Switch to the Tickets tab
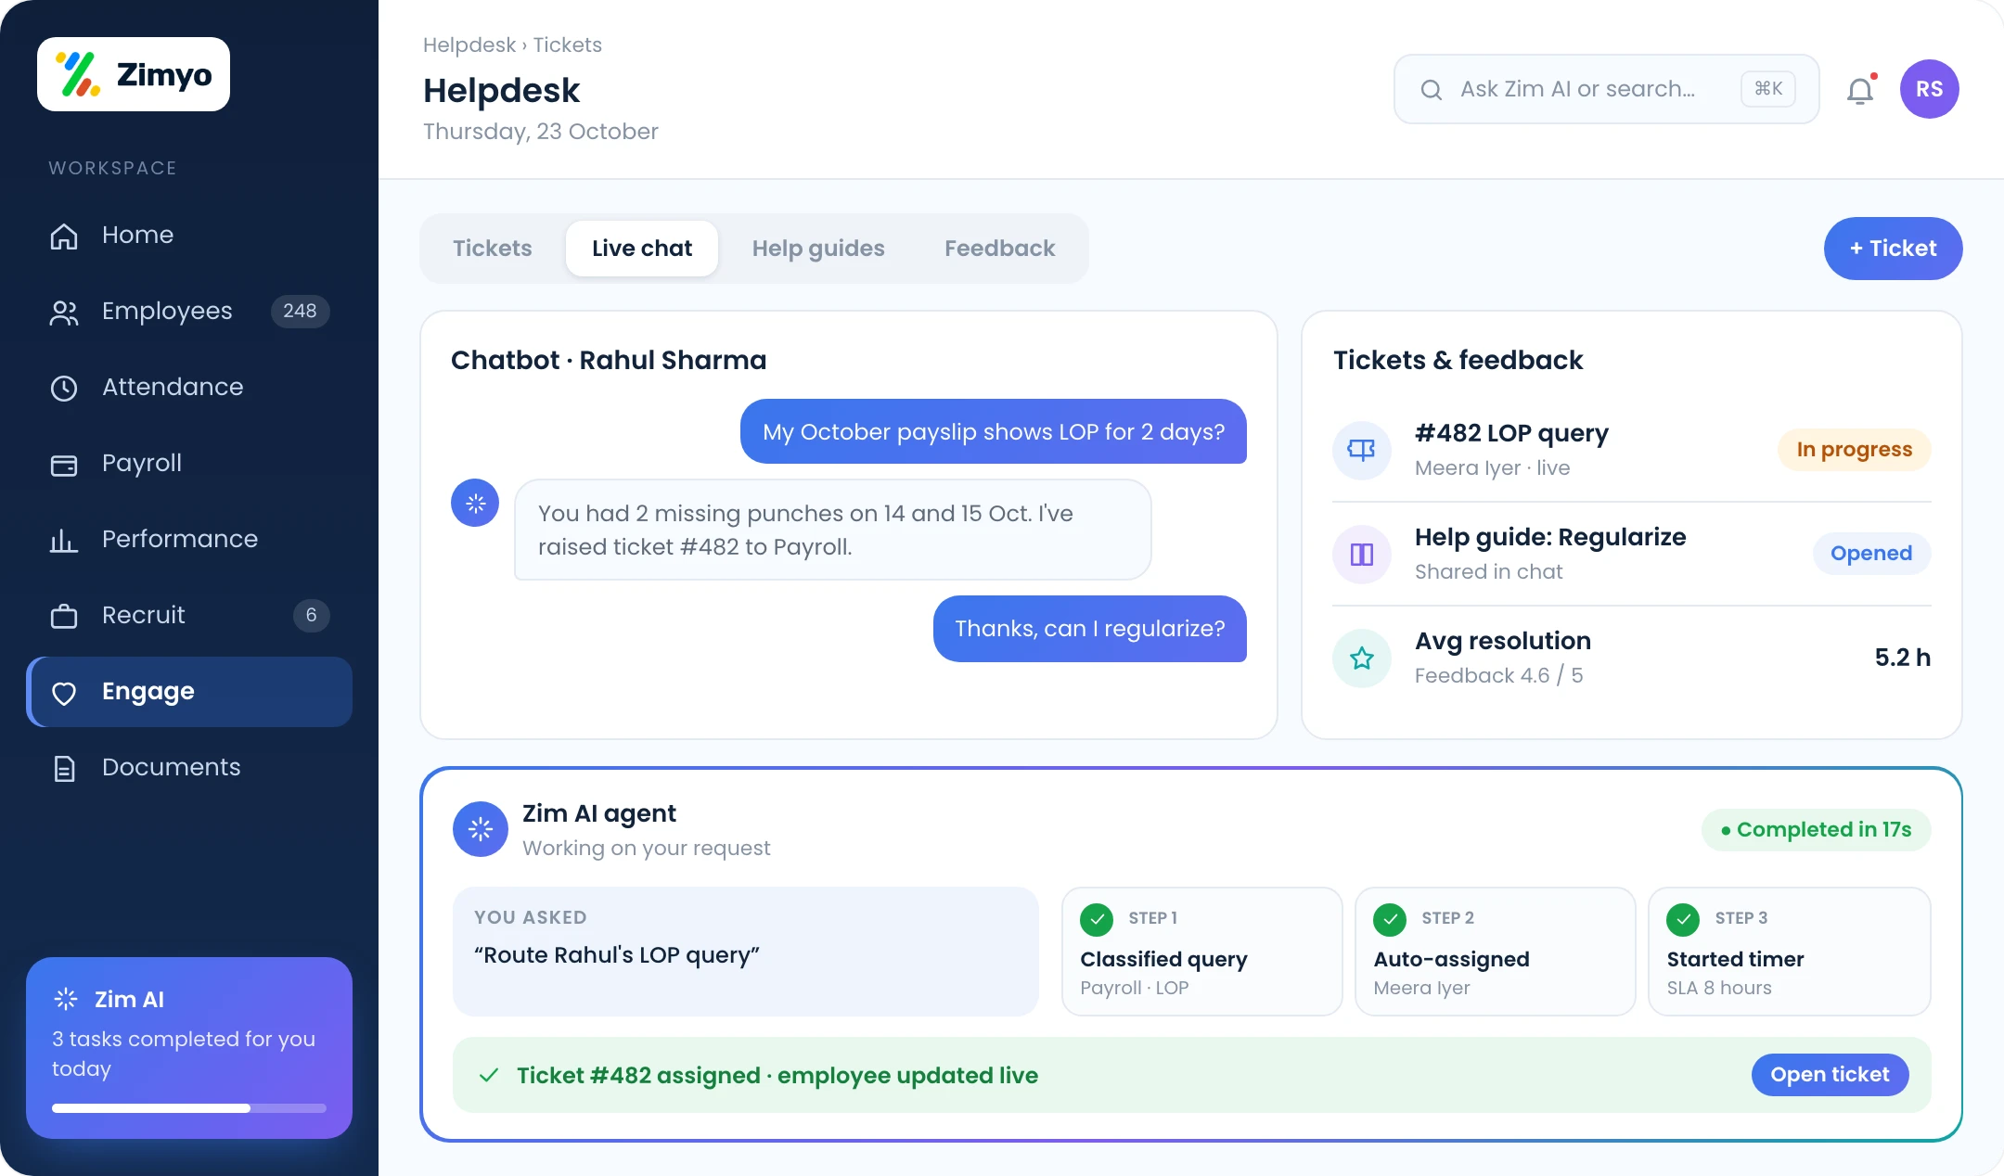2004x1176 pixels. pyautogui.click(x=493, y=249)
